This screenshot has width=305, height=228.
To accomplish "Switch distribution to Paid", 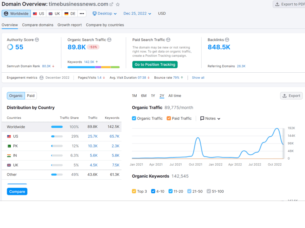I will (31, 96).
